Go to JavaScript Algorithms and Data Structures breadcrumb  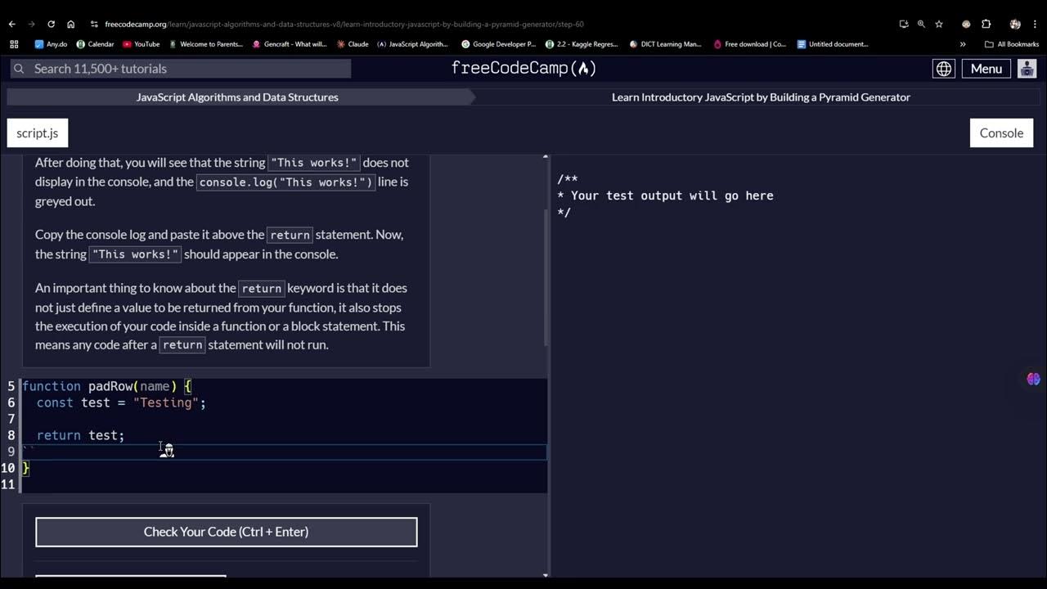click(237, 97)
